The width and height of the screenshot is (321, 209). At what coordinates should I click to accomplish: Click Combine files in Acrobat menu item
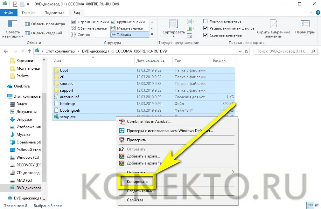[x=177, y=122]
